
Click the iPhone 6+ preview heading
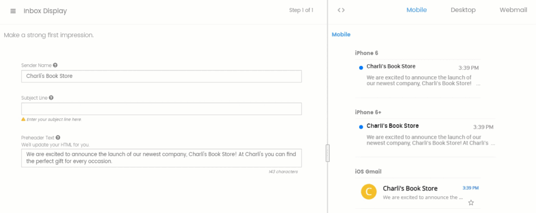coord(368,112)
